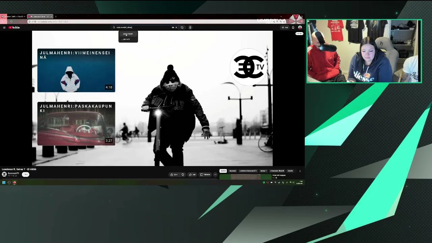Image resolution: width=432 pixels, height=243 pixels.
Task: Go to the YouTube home logo
Action: click(14, 27)
